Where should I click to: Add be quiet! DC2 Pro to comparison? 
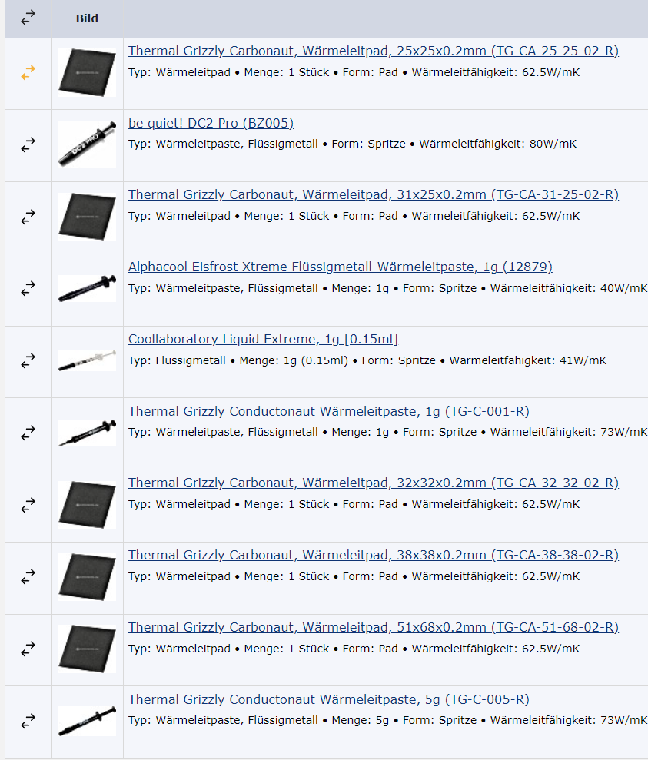point(28,145)
